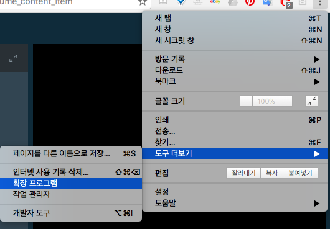
Task: Choose 인쇄 from the menu
Action: click(235, 120)
